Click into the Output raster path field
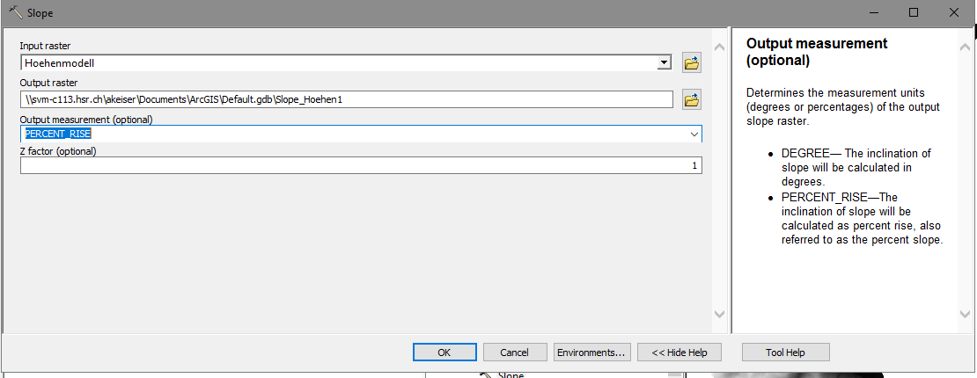 pos(347,99)
